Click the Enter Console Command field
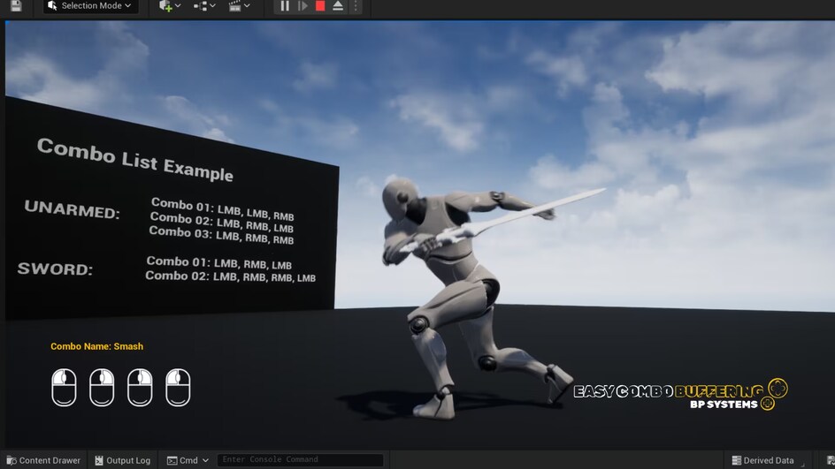The image size is (835, 469). click(x=300, y=460)
